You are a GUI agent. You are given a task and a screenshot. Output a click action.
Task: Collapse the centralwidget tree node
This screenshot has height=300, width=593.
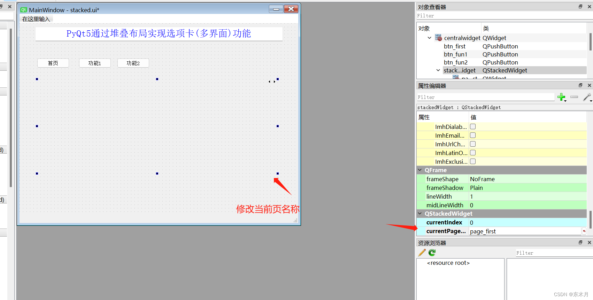click(430, 38)
